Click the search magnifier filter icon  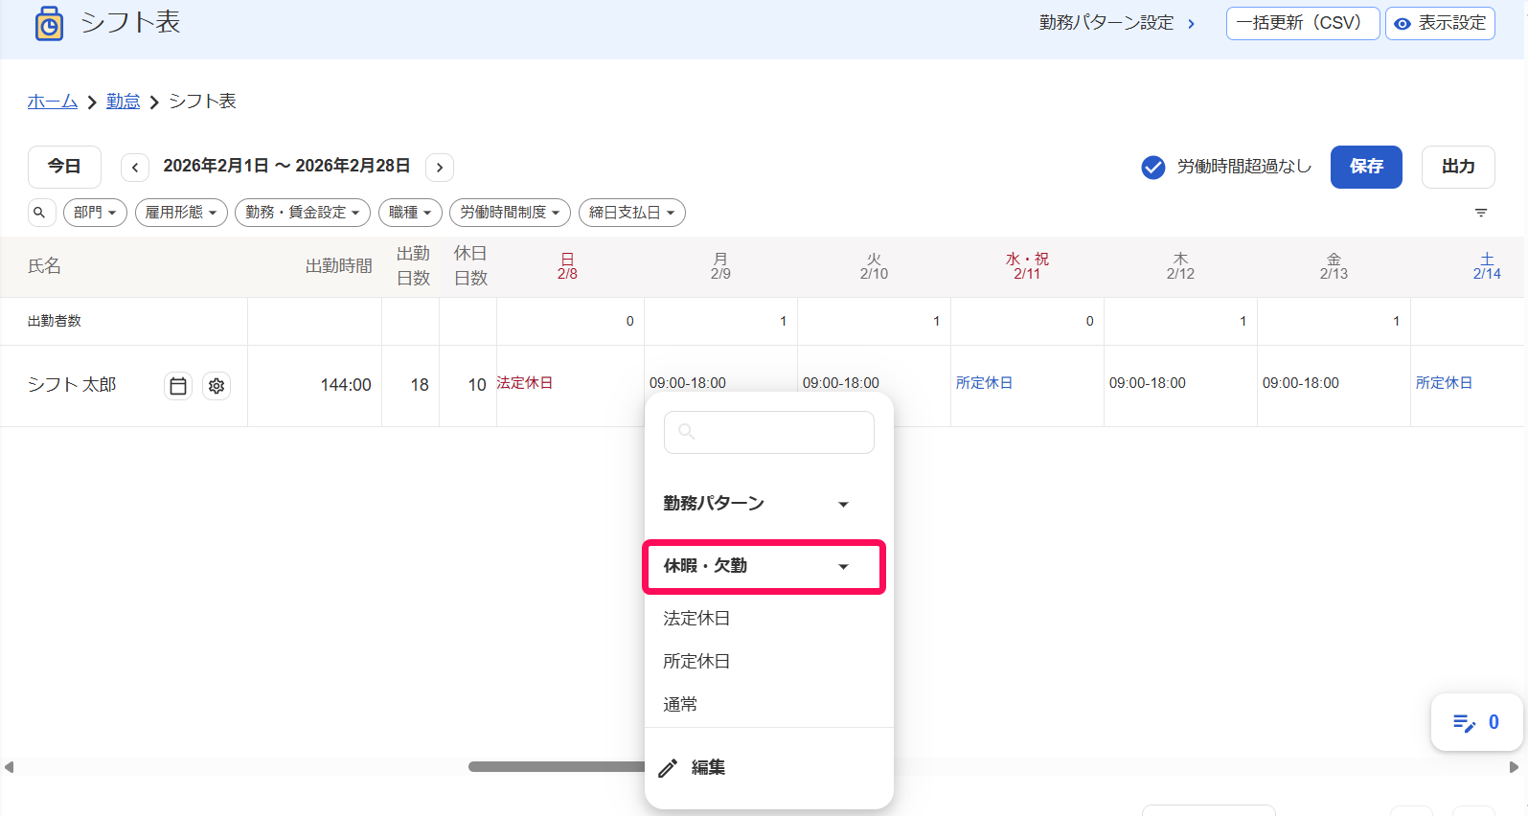[40, 213]
